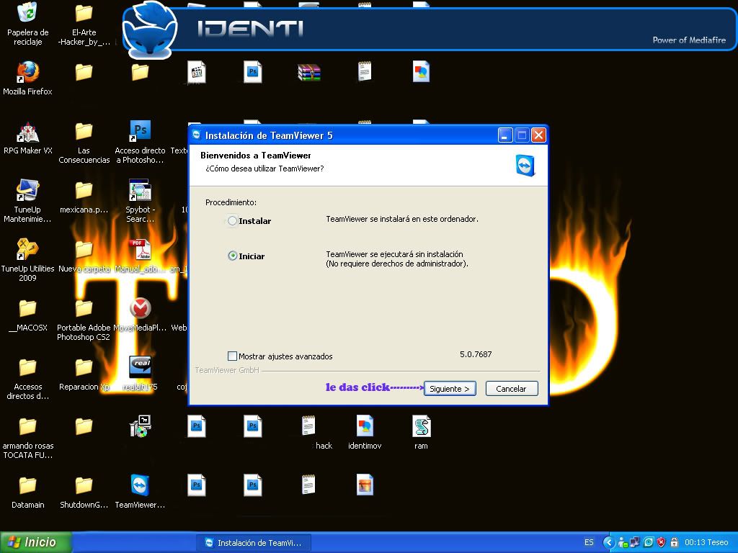738x553 pixels.
Task: Open the ES language bar indicator
Action: coord(589,542)
